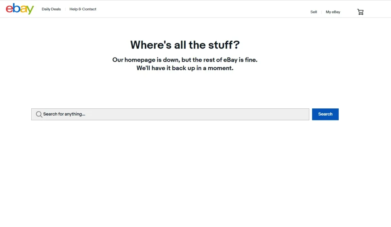This screenshot has height=227, width=391.
Task: Go to Help & Contact
Action: point(83,9)
